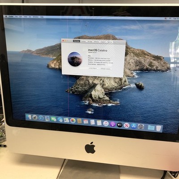Open System Preferences gear in dock

click(x=141, y=127)
